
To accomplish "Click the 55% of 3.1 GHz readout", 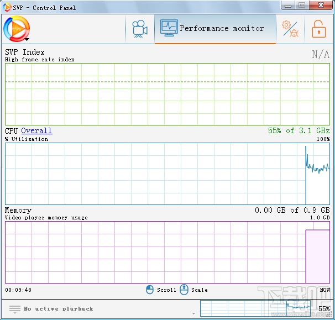I will [299, 130].
